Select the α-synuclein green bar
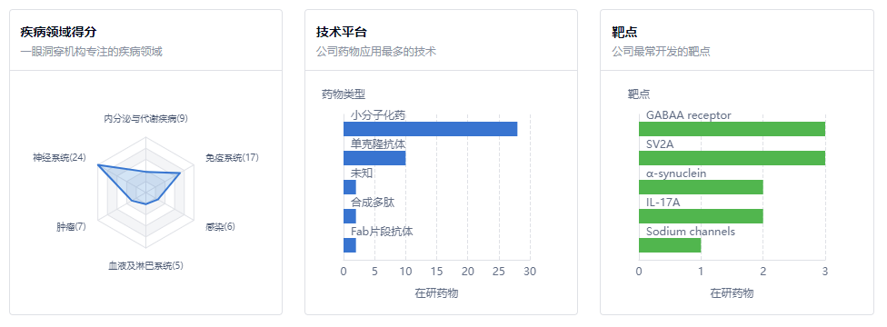The width and height of the screenshot is (887, 327). click(x=701, y=187)
